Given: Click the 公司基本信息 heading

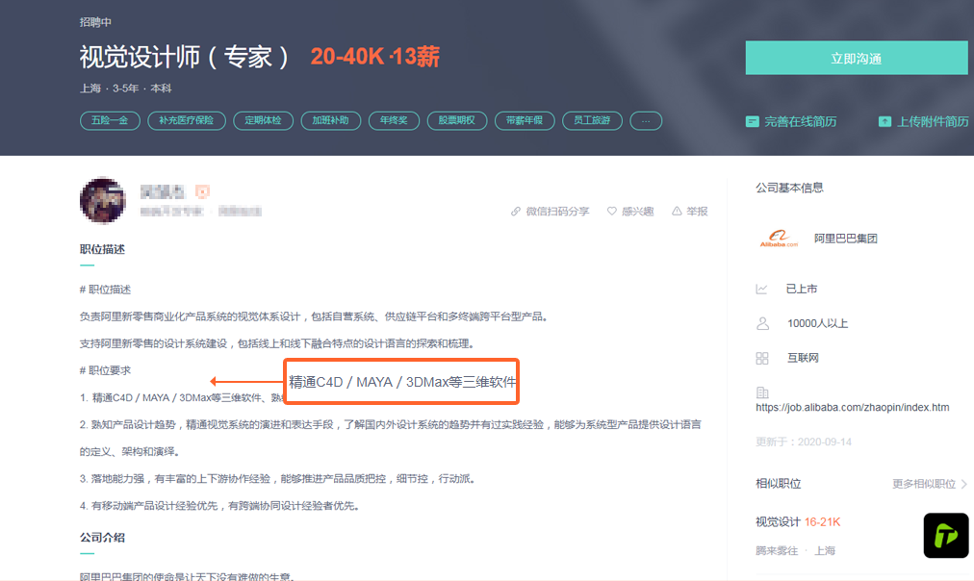Looking at the screenshot, I should pos(789,188).
